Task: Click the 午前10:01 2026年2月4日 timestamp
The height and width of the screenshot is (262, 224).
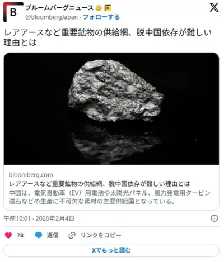Action: 39,218
